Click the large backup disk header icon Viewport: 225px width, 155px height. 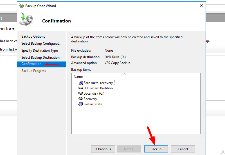[26, 20]
